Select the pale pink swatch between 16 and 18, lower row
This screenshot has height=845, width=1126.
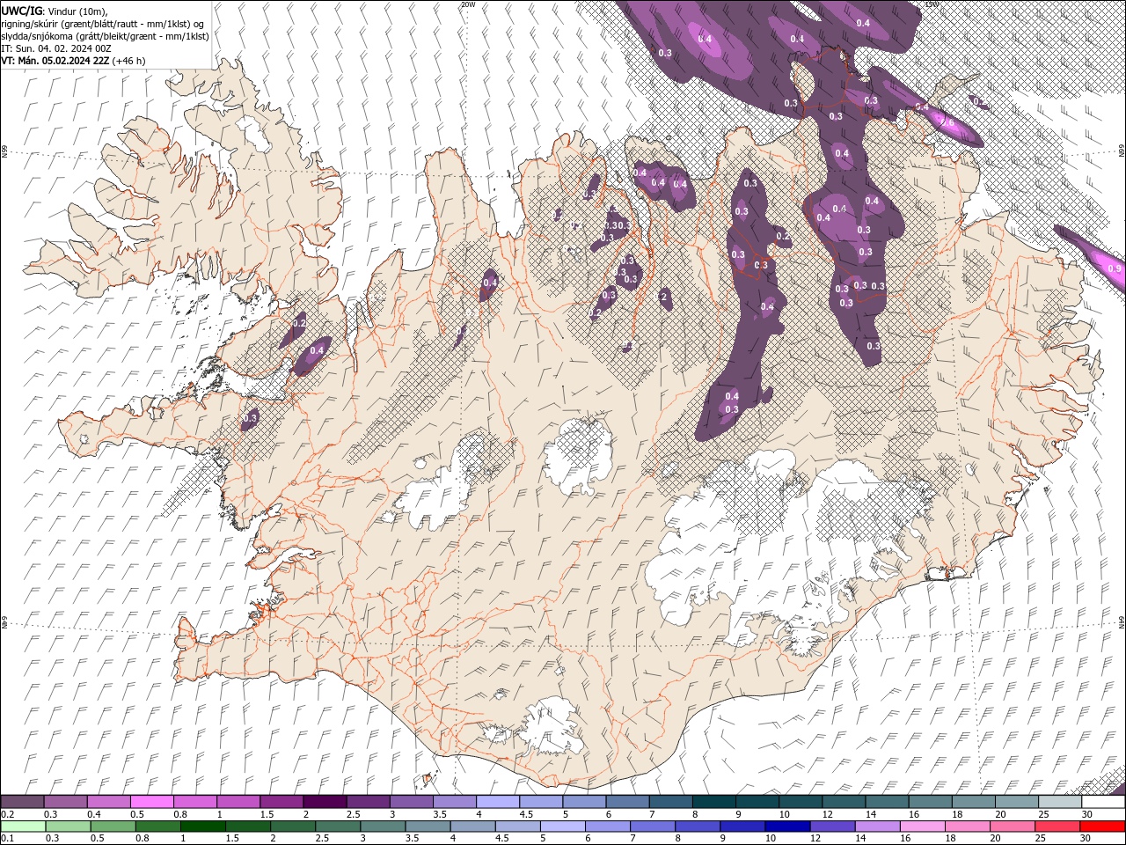(923, 826)
